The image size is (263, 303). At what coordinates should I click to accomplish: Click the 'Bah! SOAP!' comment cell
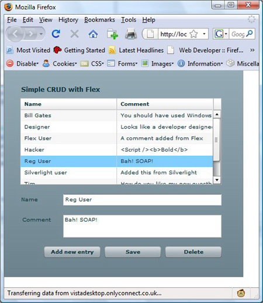point(165,161)
